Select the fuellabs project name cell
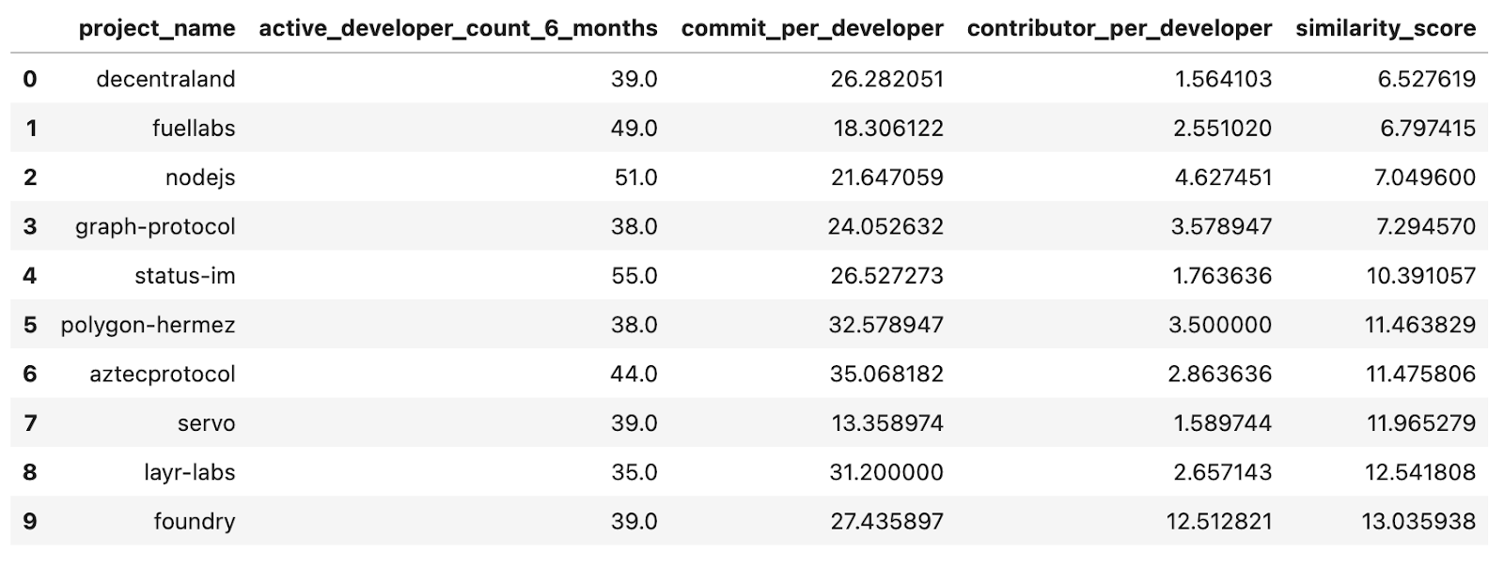 (x=194, y=128)
